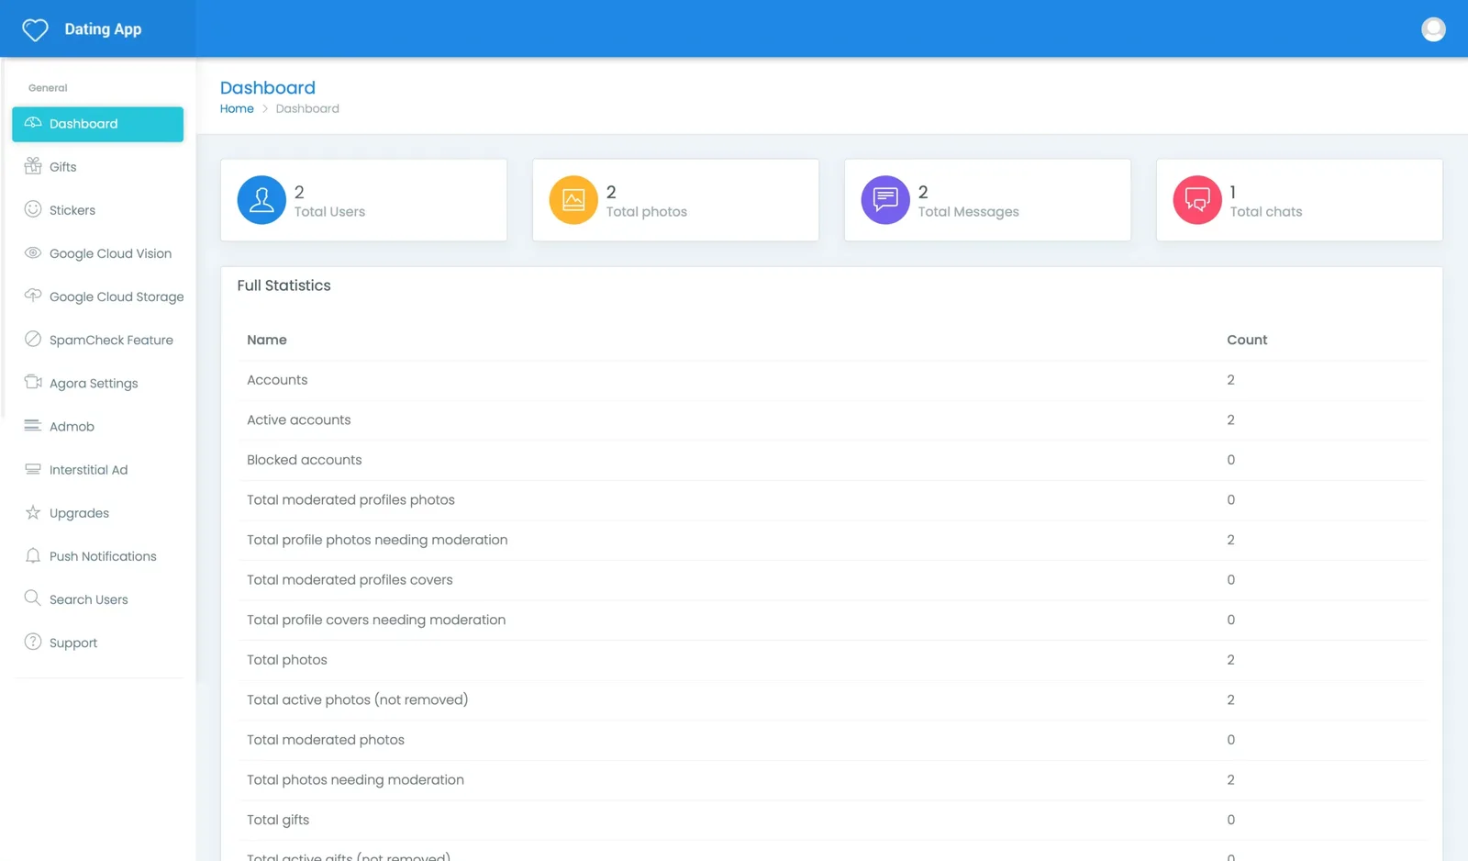Click the Total gifts row label

[x=278, y=820]
